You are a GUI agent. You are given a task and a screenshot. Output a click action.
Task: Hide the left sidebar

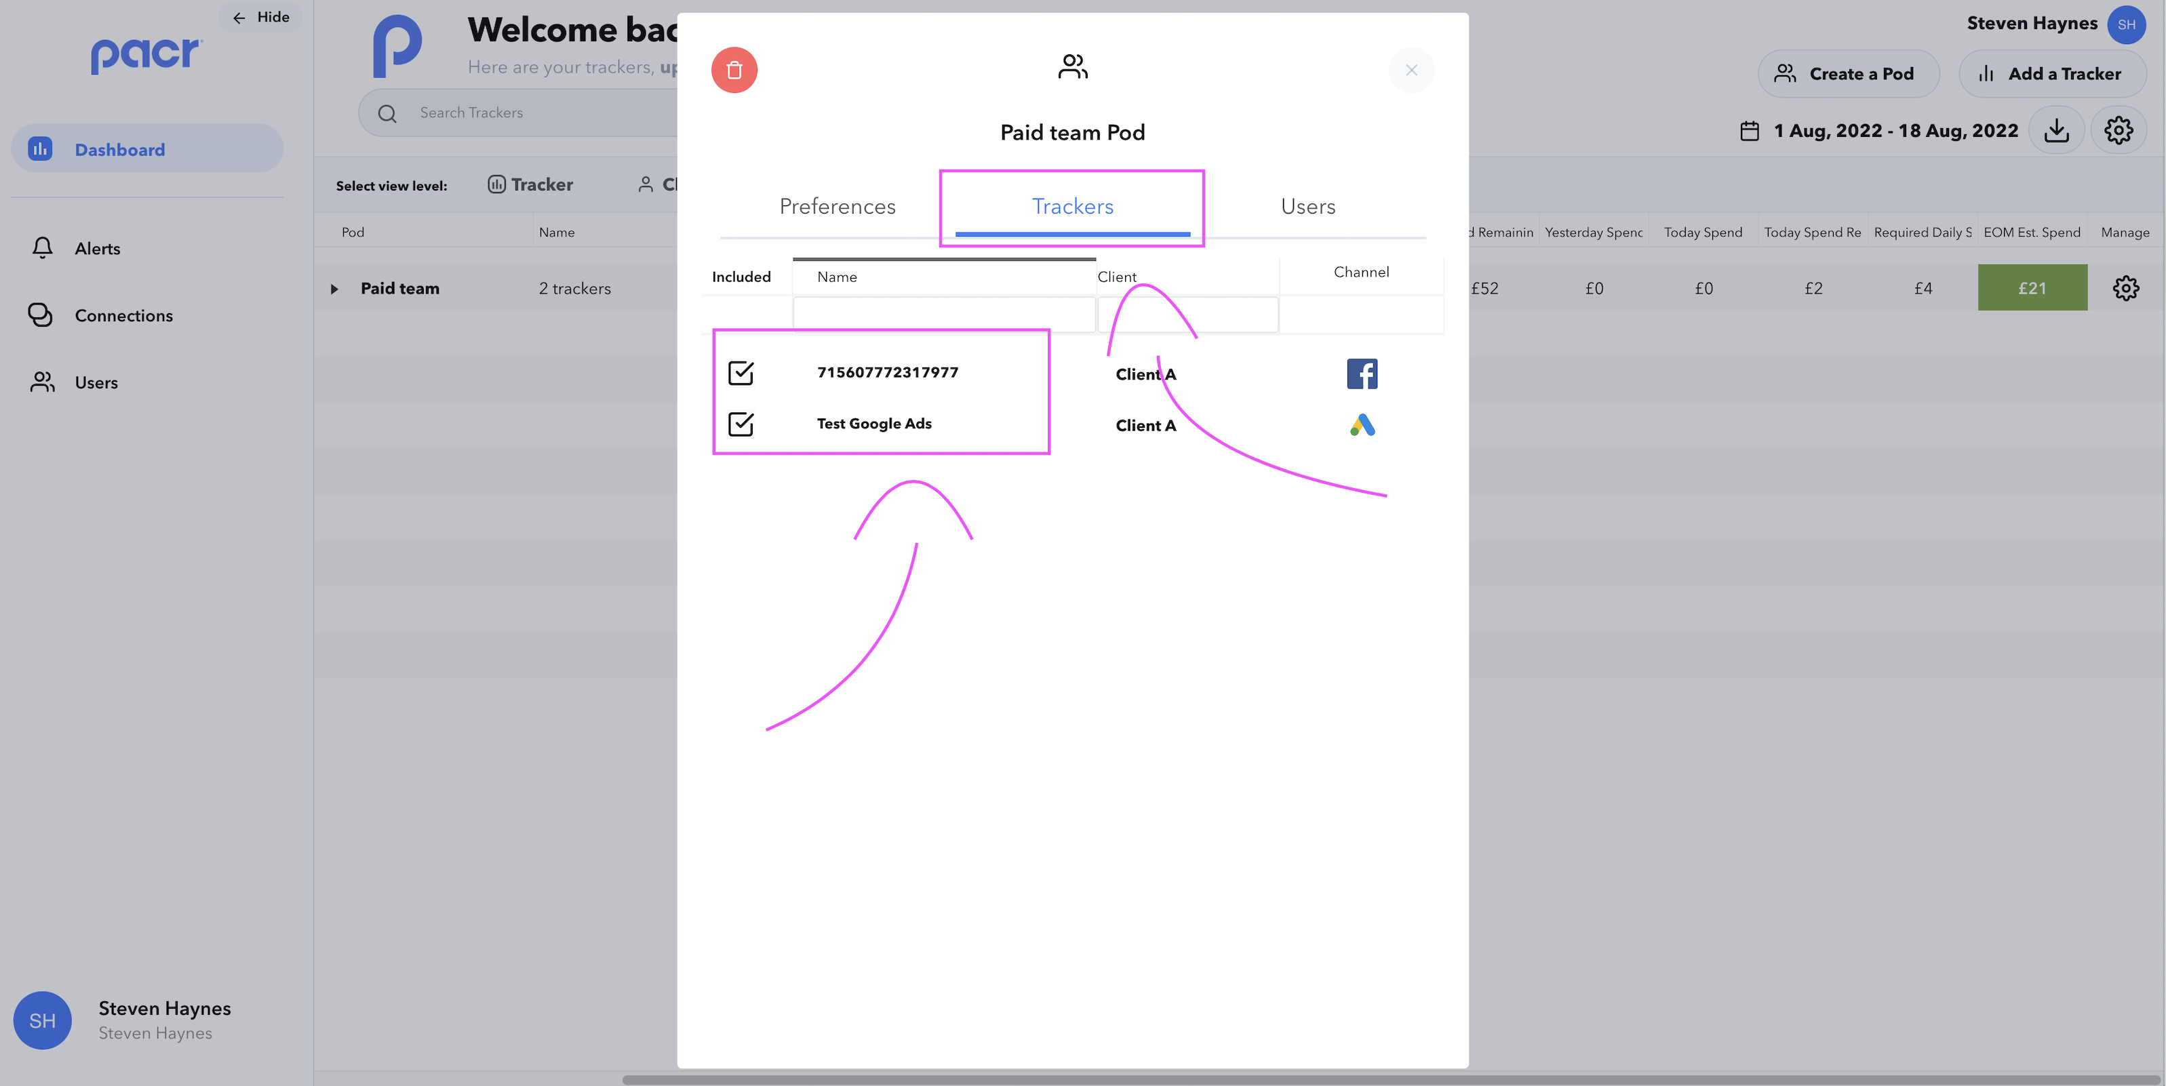pyautogui.click(x=260, y=17)
